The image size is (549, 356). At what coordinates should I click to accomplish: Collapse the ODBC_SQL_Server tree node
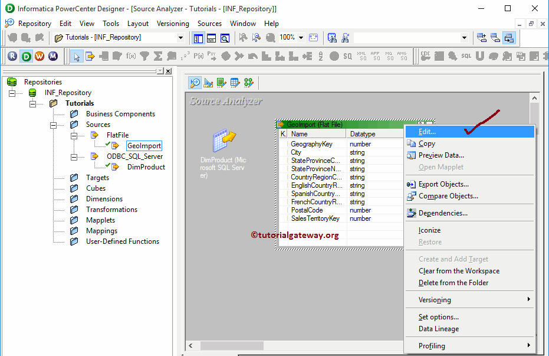click(74, 157)
